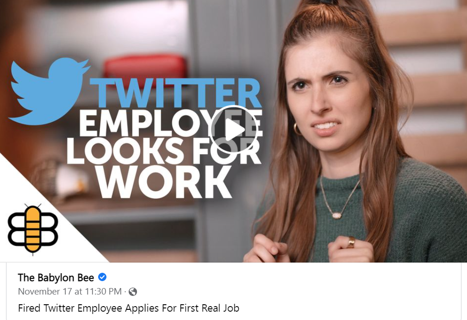The width and height of the screenshot is (467, 320).
Task: Click the white WORK word in the thumbnail
Action: pyautogui.click(x=163, y=182)
